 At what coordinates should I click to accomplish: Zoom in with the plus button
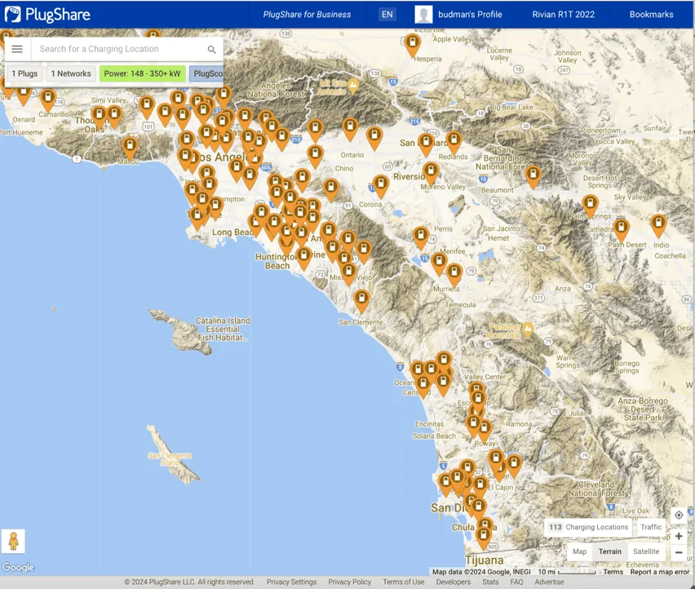point(679,536)
